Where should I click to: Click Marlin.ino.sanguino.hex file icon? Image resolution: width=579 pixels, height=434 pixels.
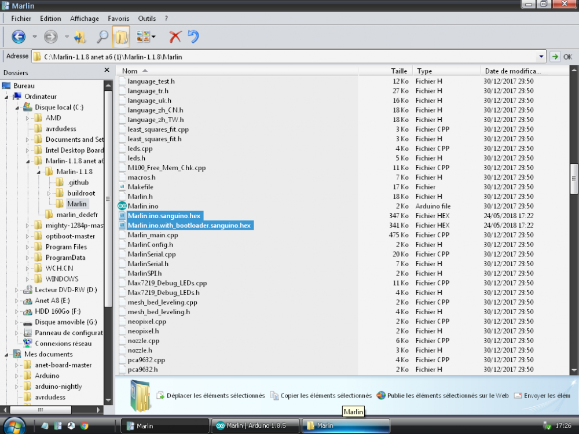tap(122, 215)
